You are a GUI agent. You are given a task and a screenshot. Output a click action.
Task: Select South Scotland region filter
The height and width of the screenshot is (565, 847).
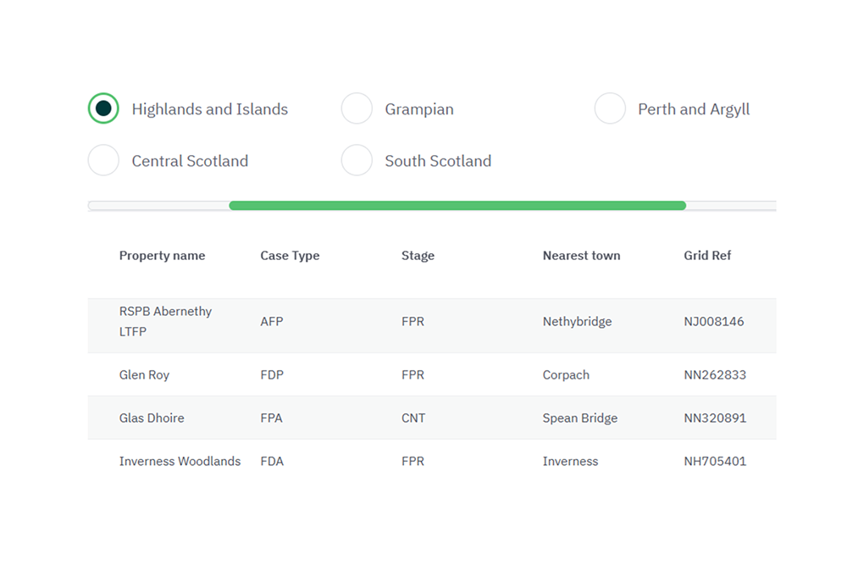[x=357, y=160]
